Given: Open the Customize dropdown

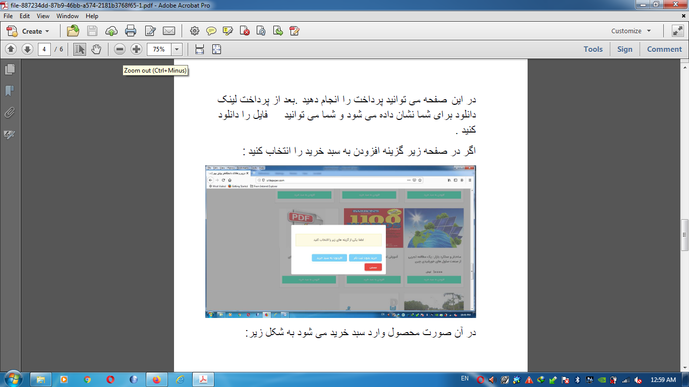Looking at the screenshot, I should click(x=631, y=31).
